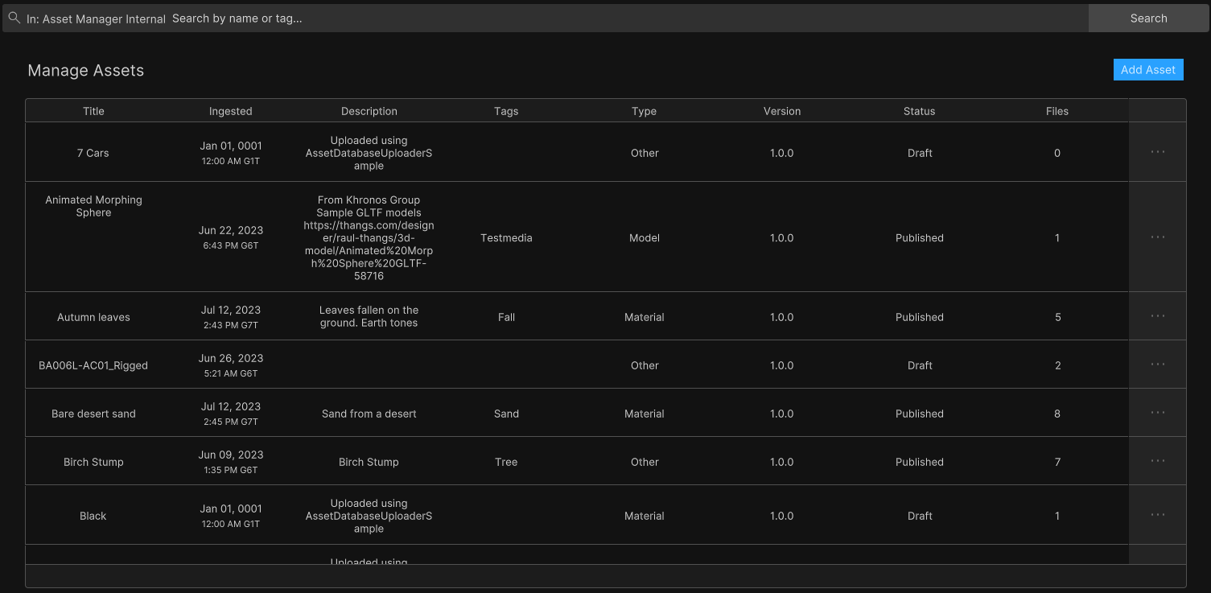
Task: Open the actions menu for Animated Morphing Sphere
Action: [x=1157, y=237]
